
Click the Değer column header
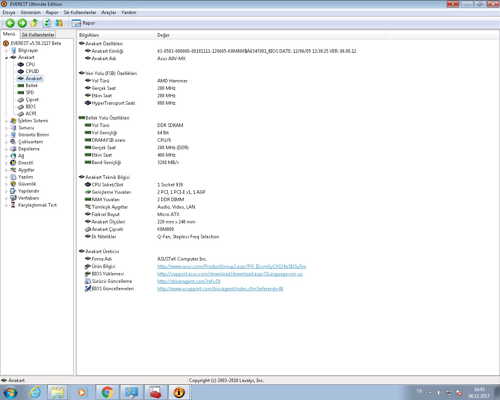(x=163, y=35)
